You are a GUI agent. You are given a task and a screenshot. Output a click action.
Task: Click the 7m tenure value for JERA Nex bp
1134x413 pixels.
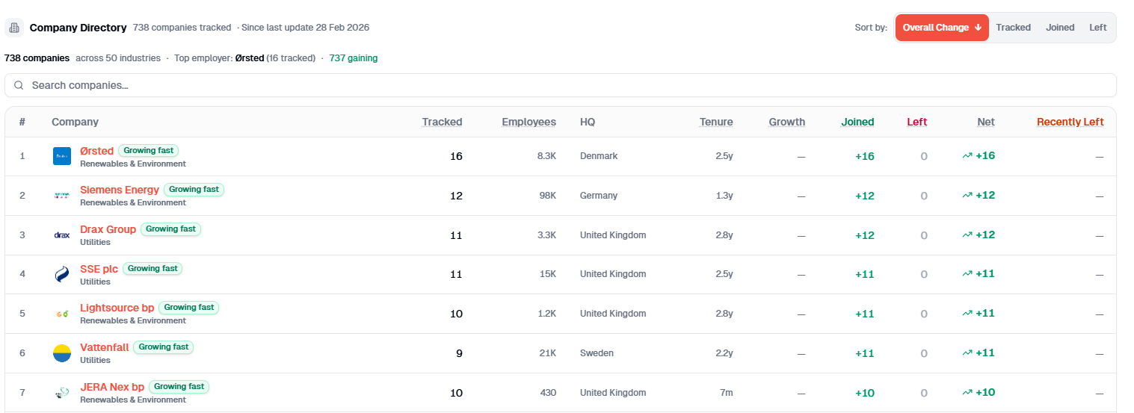727,393
